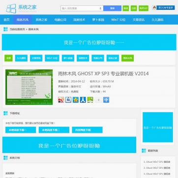Image resolution: width=178 pixels, height=178 pixels.
Task: Open the 文章资讯 nav tab
Action: click(139, 20)
